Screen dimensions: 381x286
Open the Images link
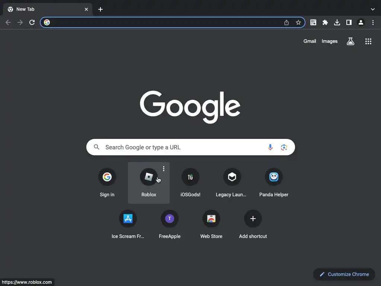[330, 41]
